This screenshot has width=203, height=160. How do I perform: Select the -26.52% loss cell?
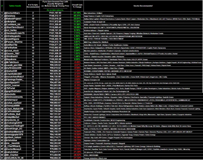(77, 155)
